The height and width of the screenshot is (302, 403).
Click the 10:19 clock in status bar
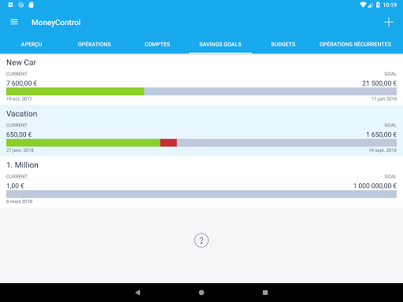(390, 5)
